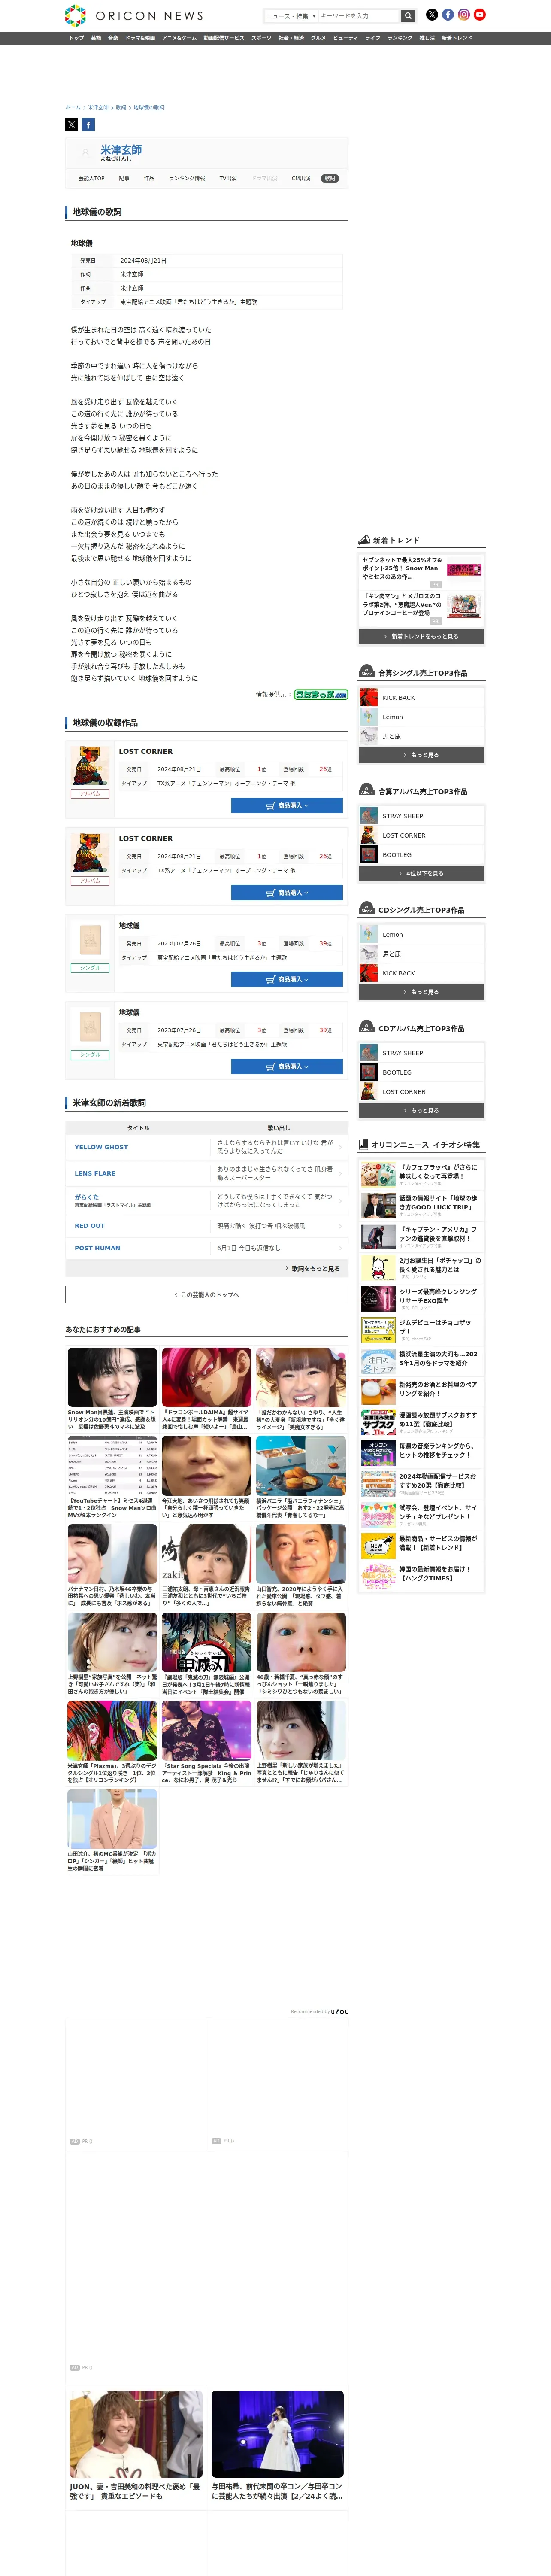Open the LENS FLARE lyrics link
This screenshot has width=551, height=2576.
click(x=95, y=1173)
